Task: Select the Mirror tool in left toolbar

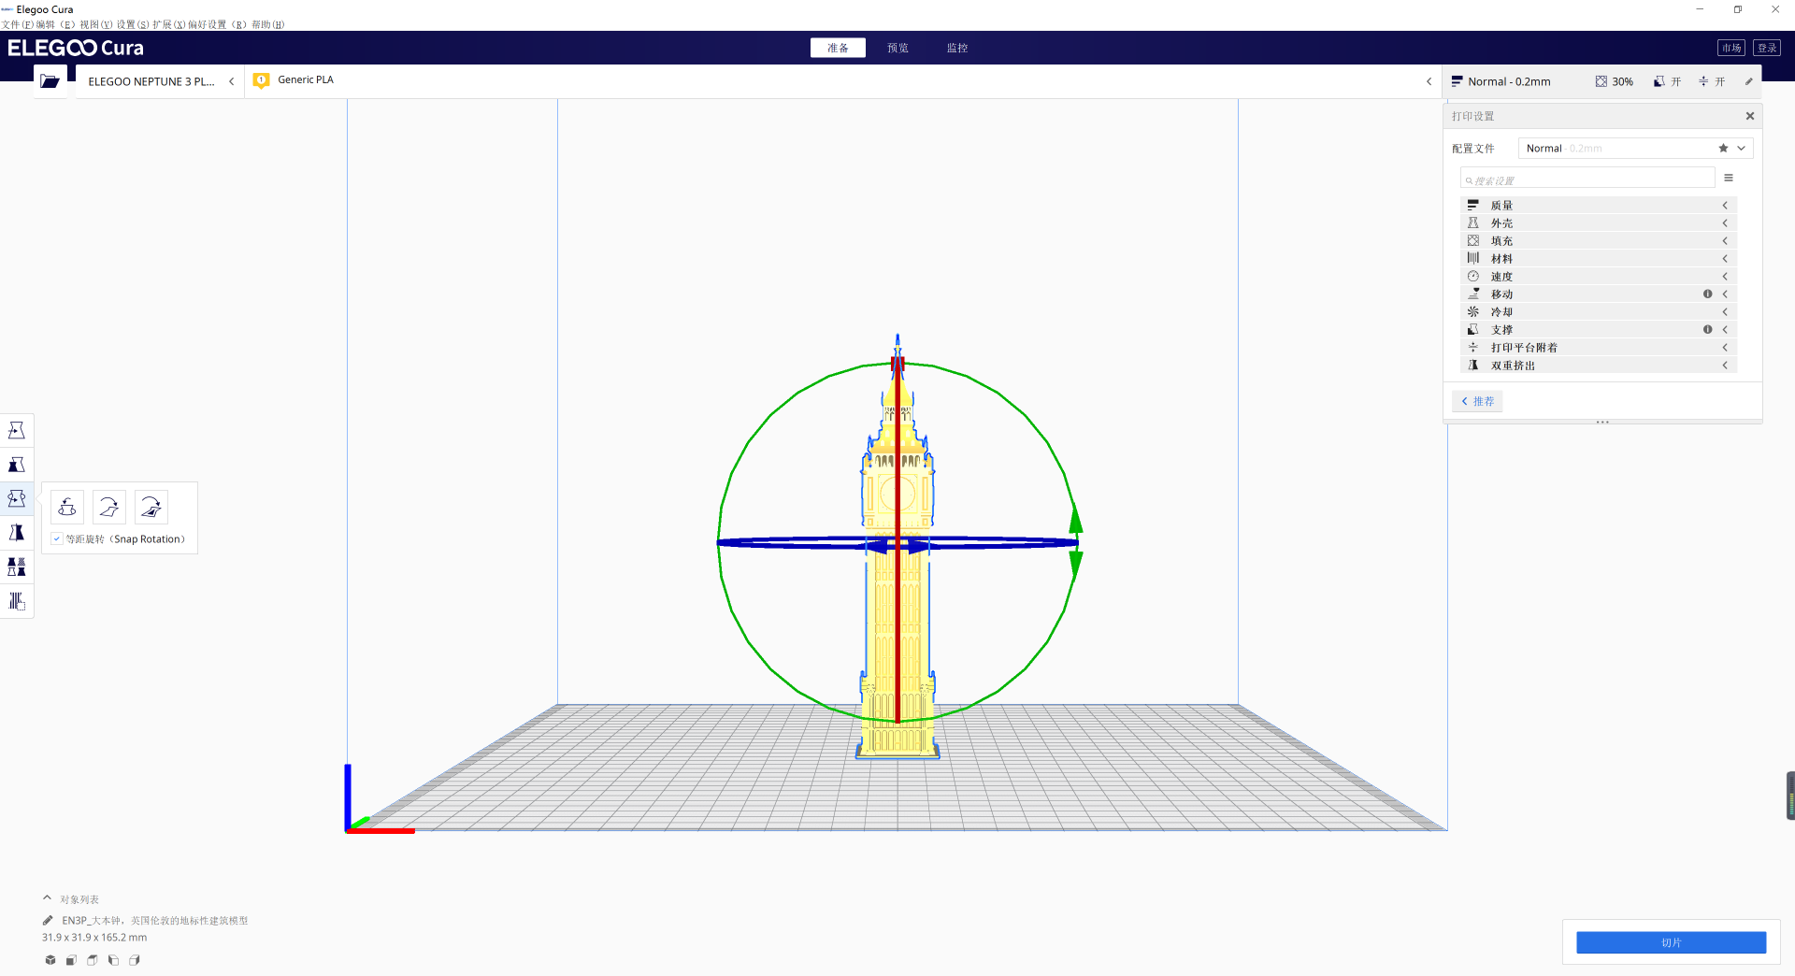Action: [x=17, y=533]
